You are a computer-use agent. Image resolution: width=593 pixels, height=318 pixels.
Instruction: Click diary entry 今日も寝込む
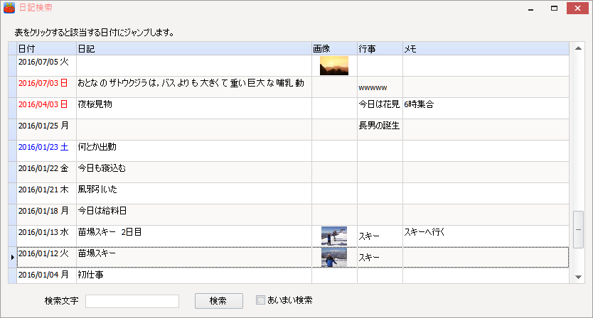[194, 172]
